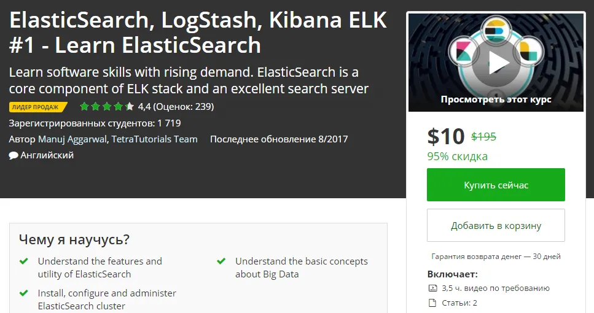594x313 pixels.
Task: Click checkmark beside 'Install, configure and administer'
Action: pos(24,293)
